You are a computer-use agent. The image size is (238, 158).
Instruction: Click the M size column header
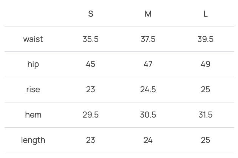tap(148, 14)
